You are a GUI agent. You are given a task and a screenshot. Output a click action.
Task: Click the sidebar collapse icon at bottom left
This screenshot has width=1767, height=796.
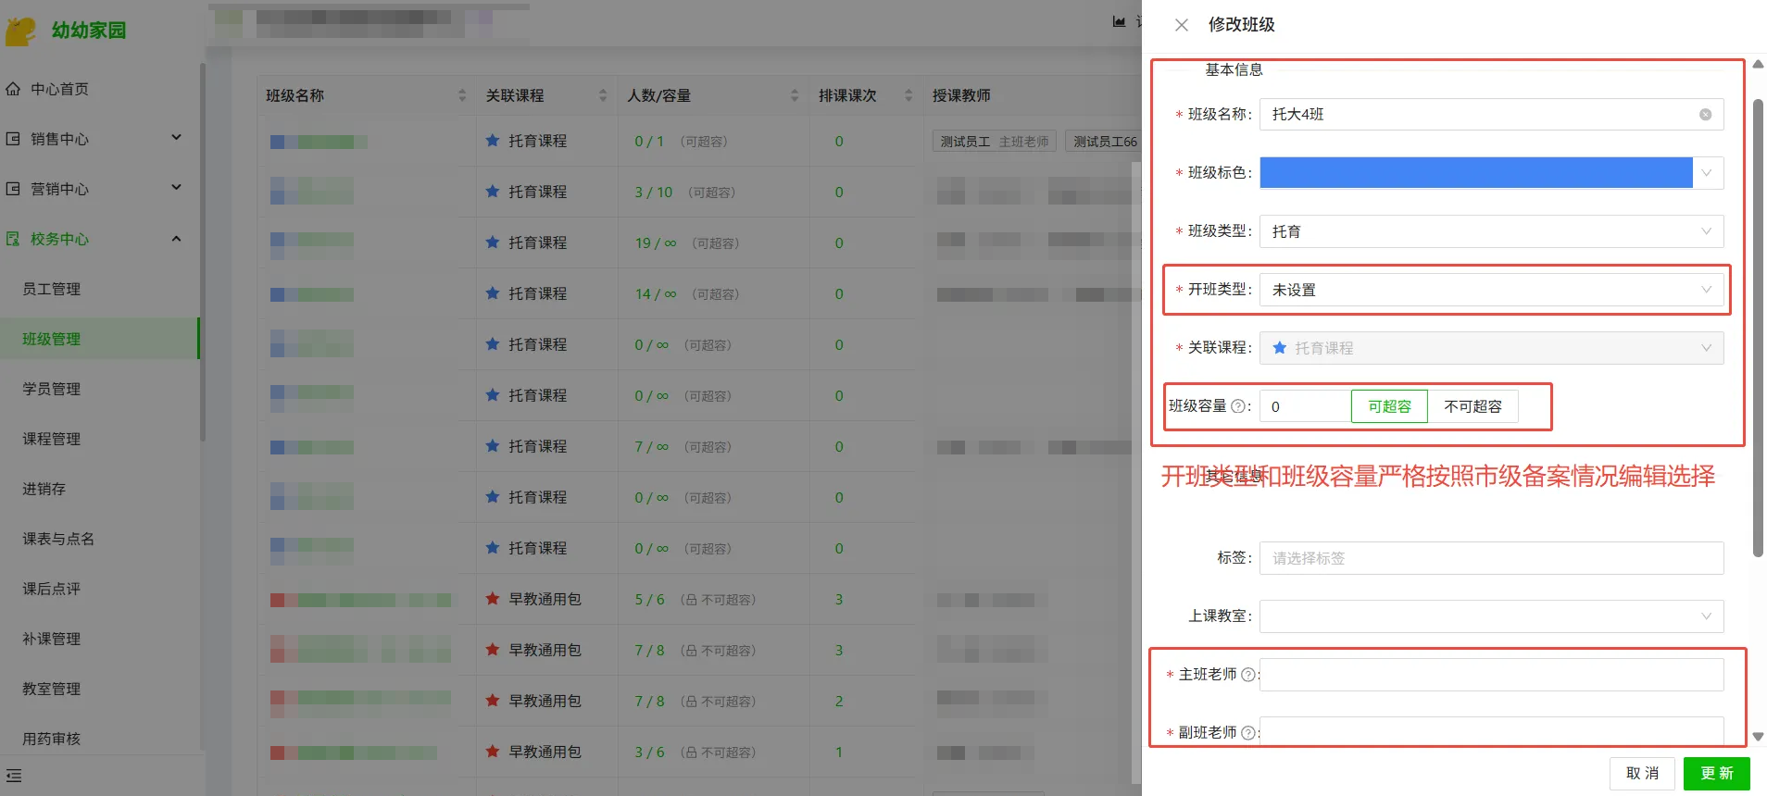(x=14, y=776)
